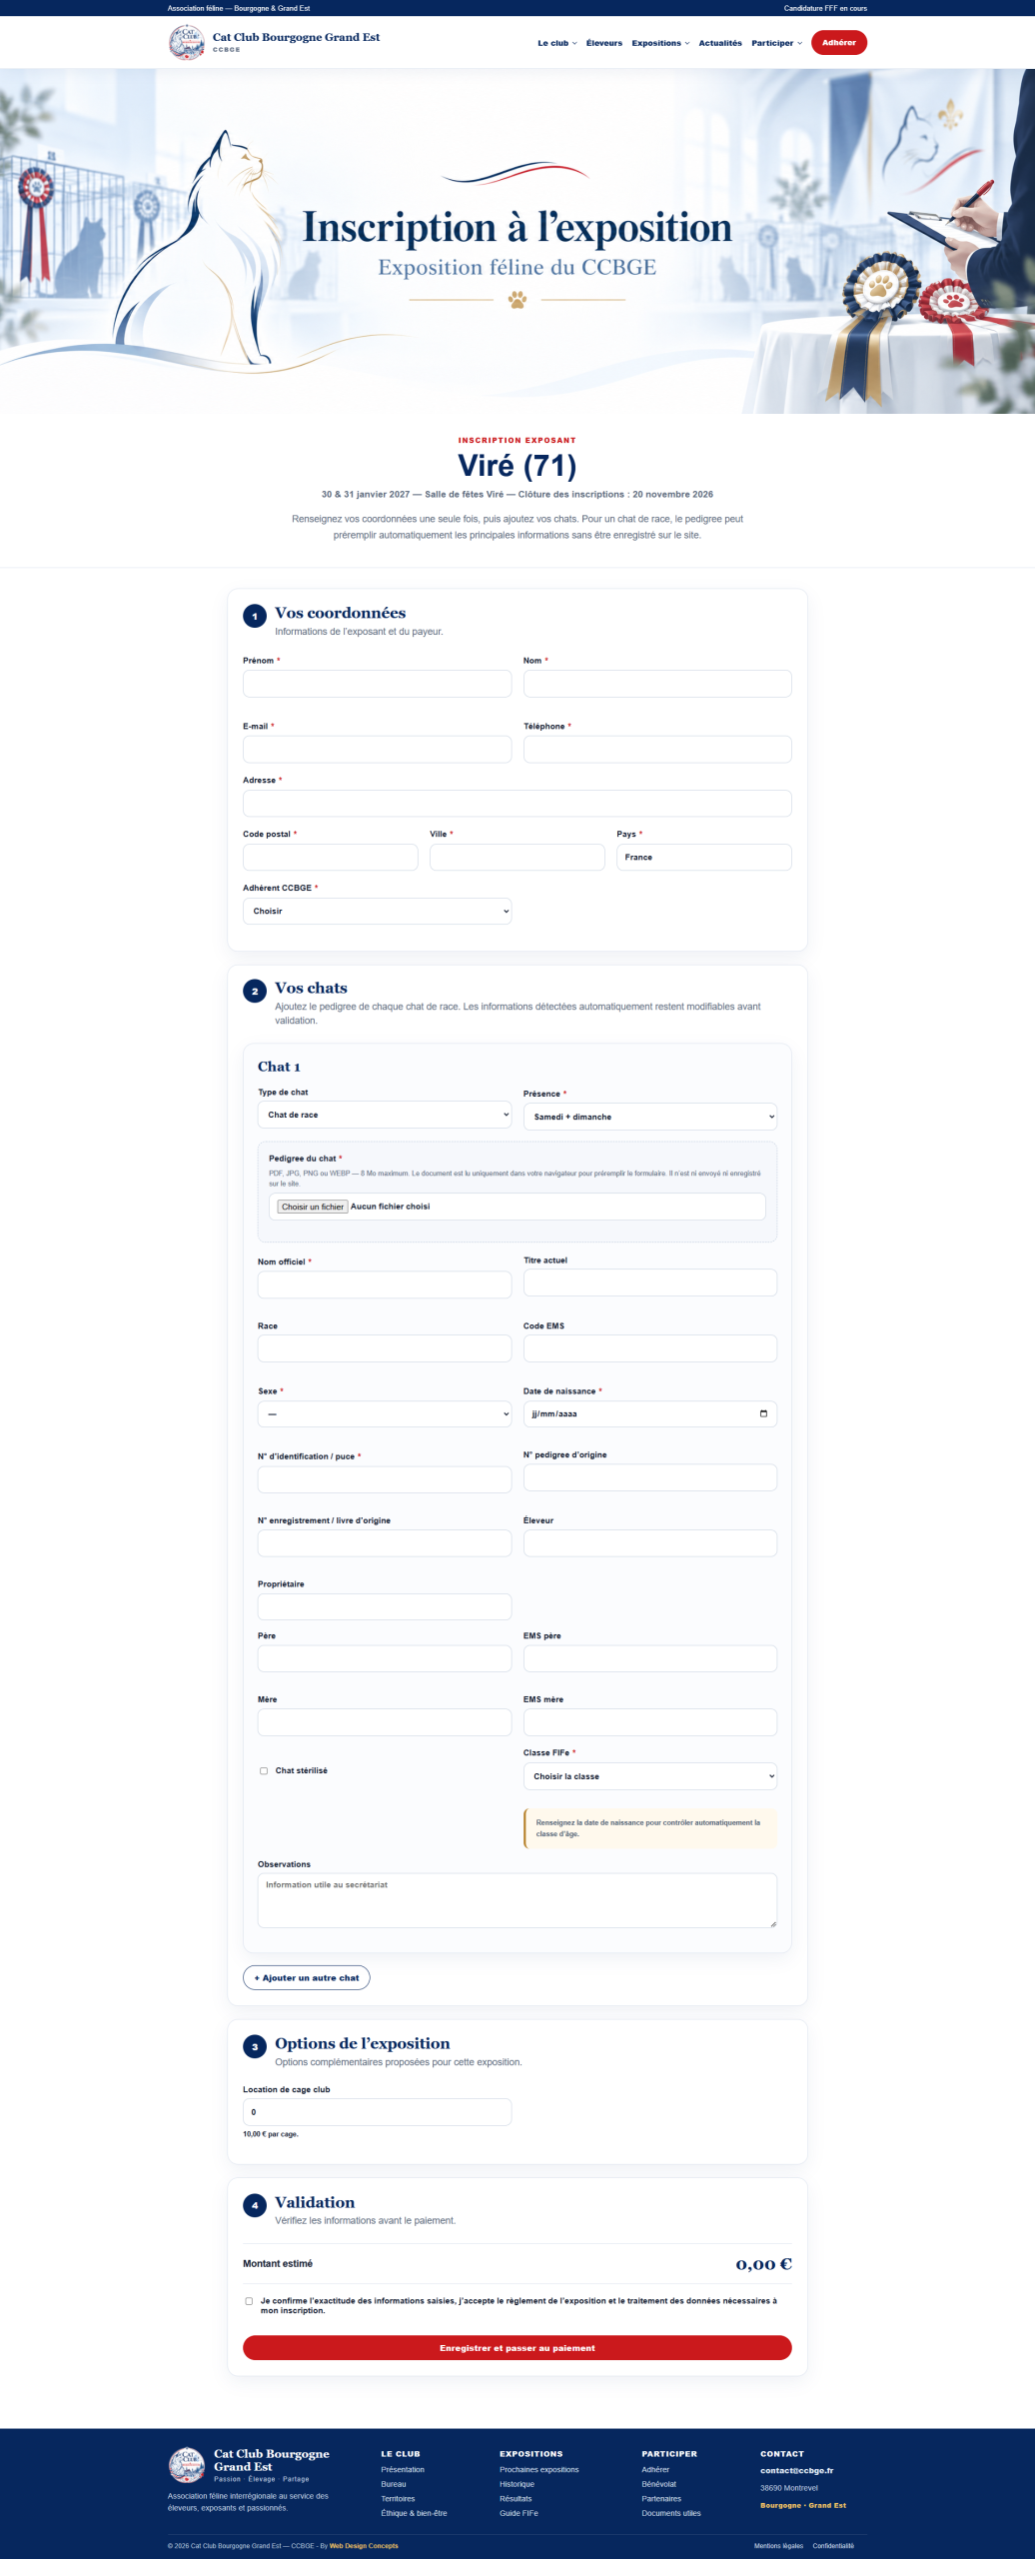This screenshot has height=2559, width=1035.
Task: Click the Choisir un fichier button
Action: coord(313,1207)
